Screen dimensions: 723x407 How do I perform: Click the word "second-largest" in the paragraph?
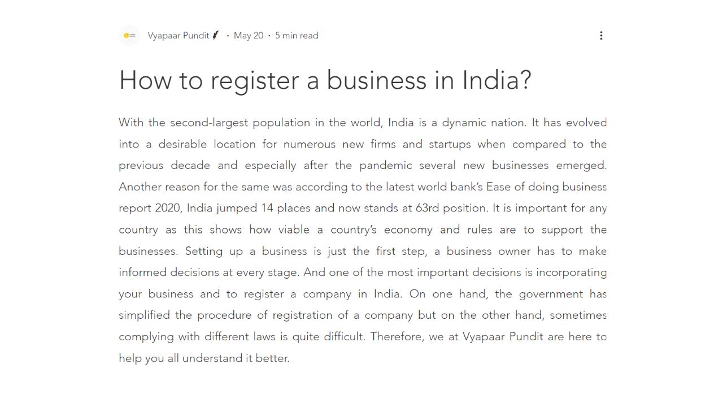click(x=208, y=123)
